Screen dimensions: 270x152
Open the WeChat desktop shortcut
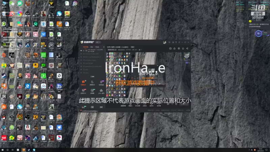point(12,3)
